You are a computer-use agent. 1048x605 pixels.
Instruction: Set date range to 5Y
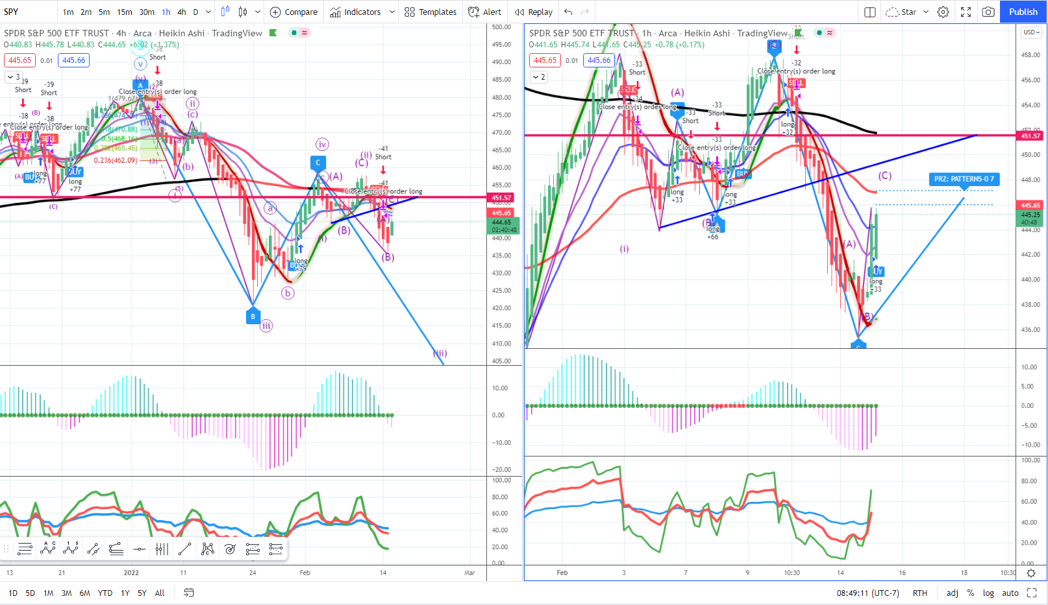142,593
